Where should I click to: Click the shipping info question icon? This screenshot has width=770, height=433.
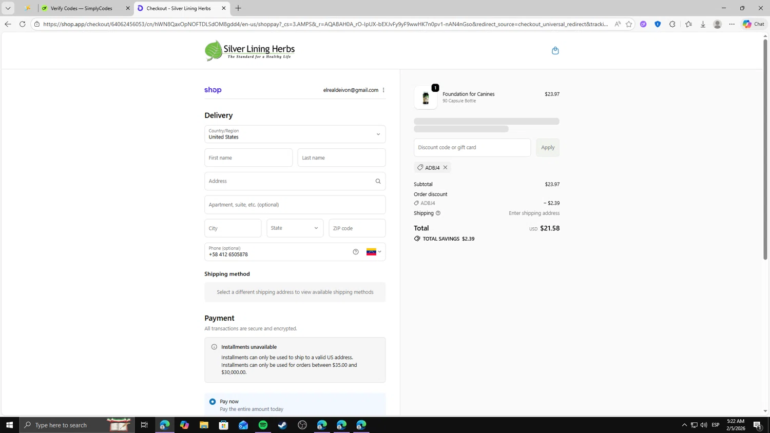coord(438,213)
